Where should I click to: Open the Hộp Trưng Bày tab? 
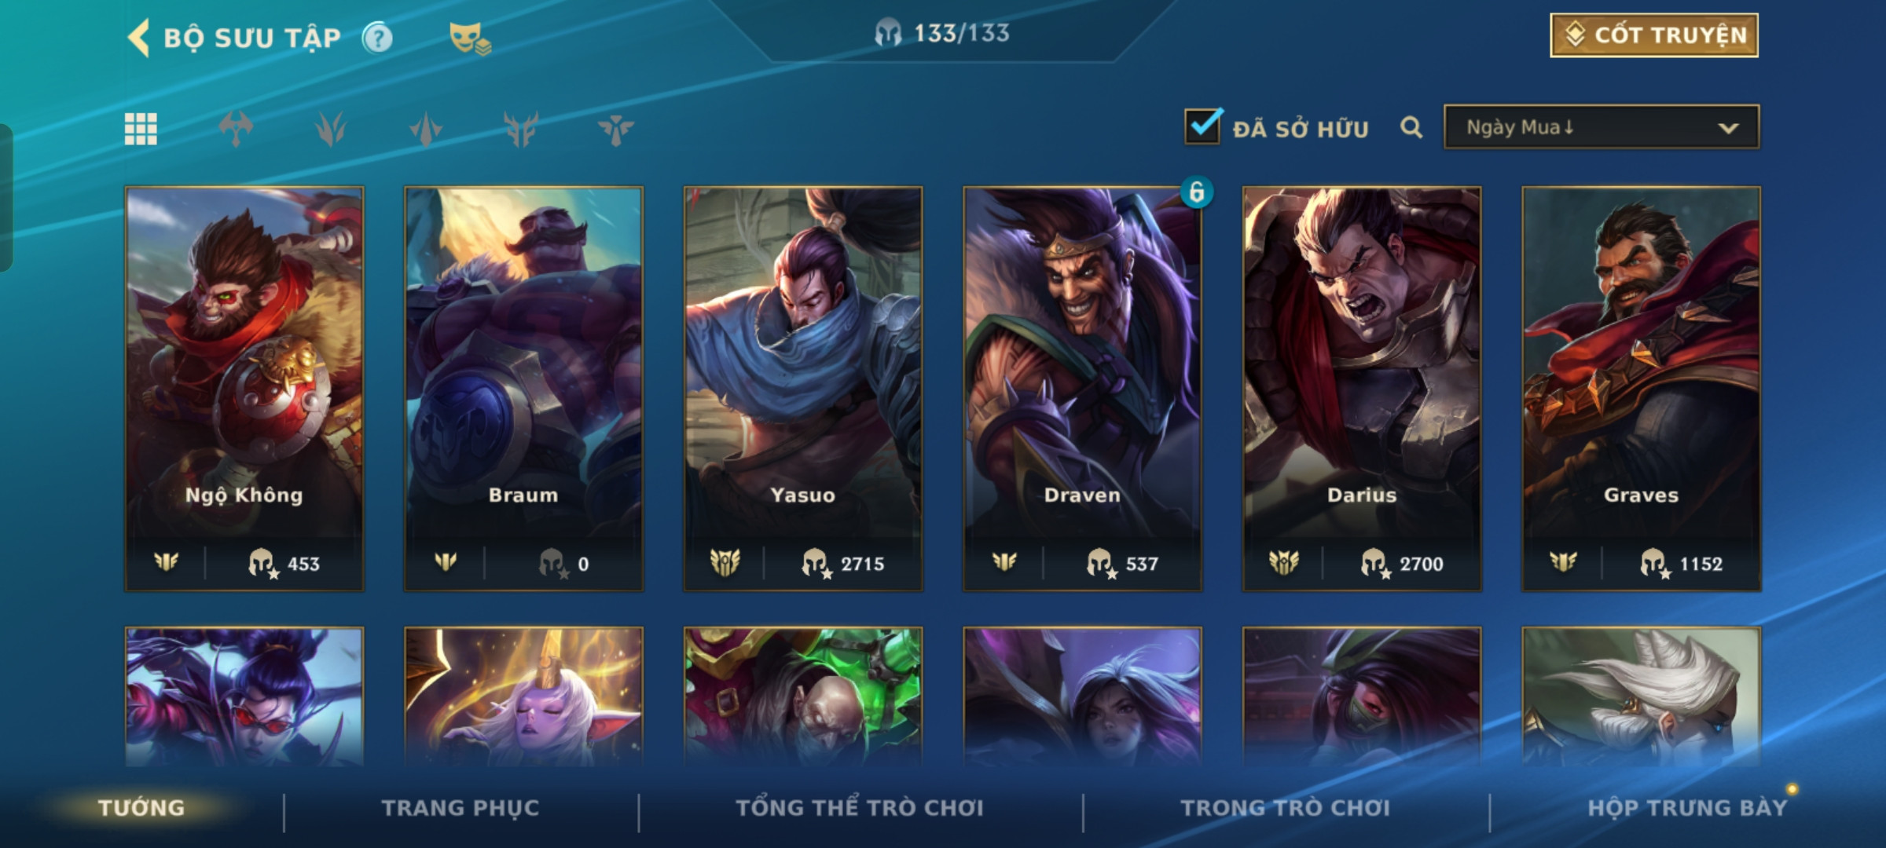(1687, 808)
